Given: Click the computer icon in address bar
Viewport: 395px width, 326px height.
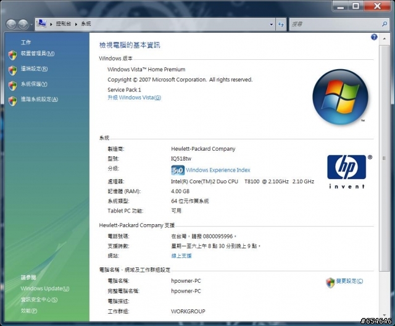Looking at the screenshot, I should (x=41, y=23).
